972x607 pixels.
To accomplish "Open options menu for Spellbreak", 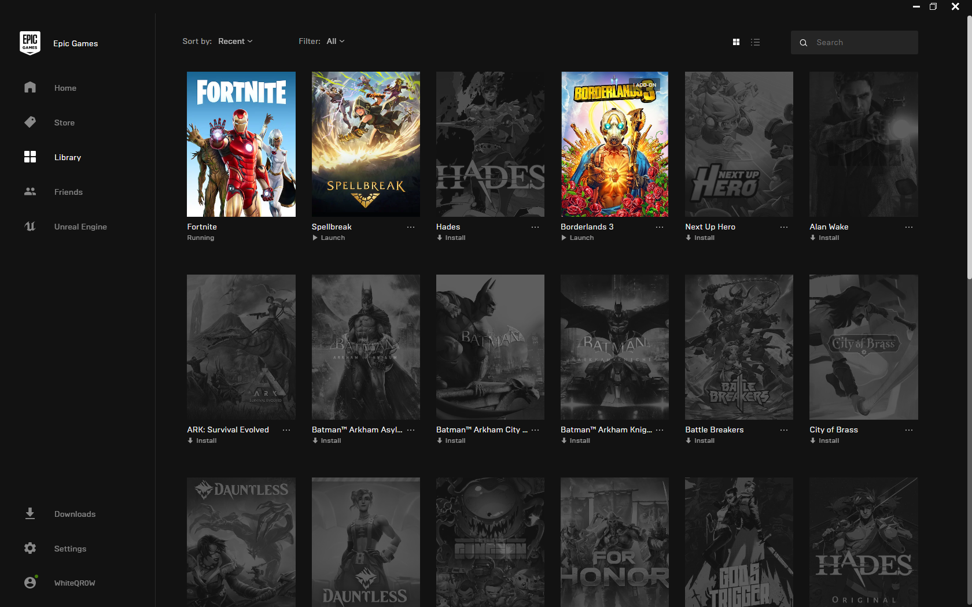I will 411,227.
